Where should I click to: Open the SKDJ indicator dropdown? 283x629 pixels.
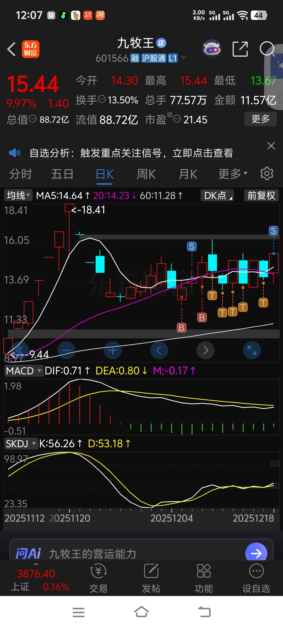click(x=21, y=443)
